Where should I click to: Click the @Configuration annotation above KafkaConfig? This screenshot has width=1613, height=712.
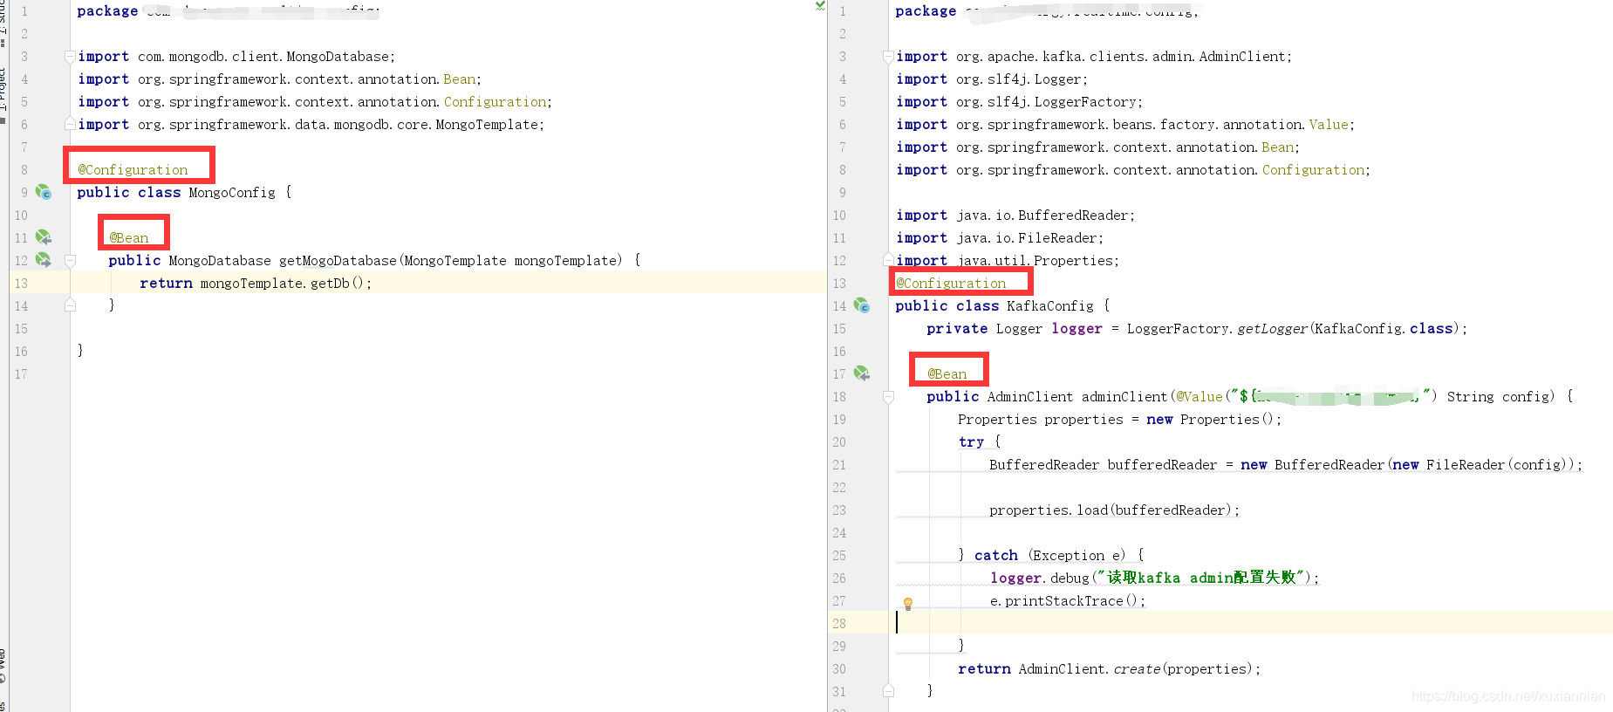point(951,284)
